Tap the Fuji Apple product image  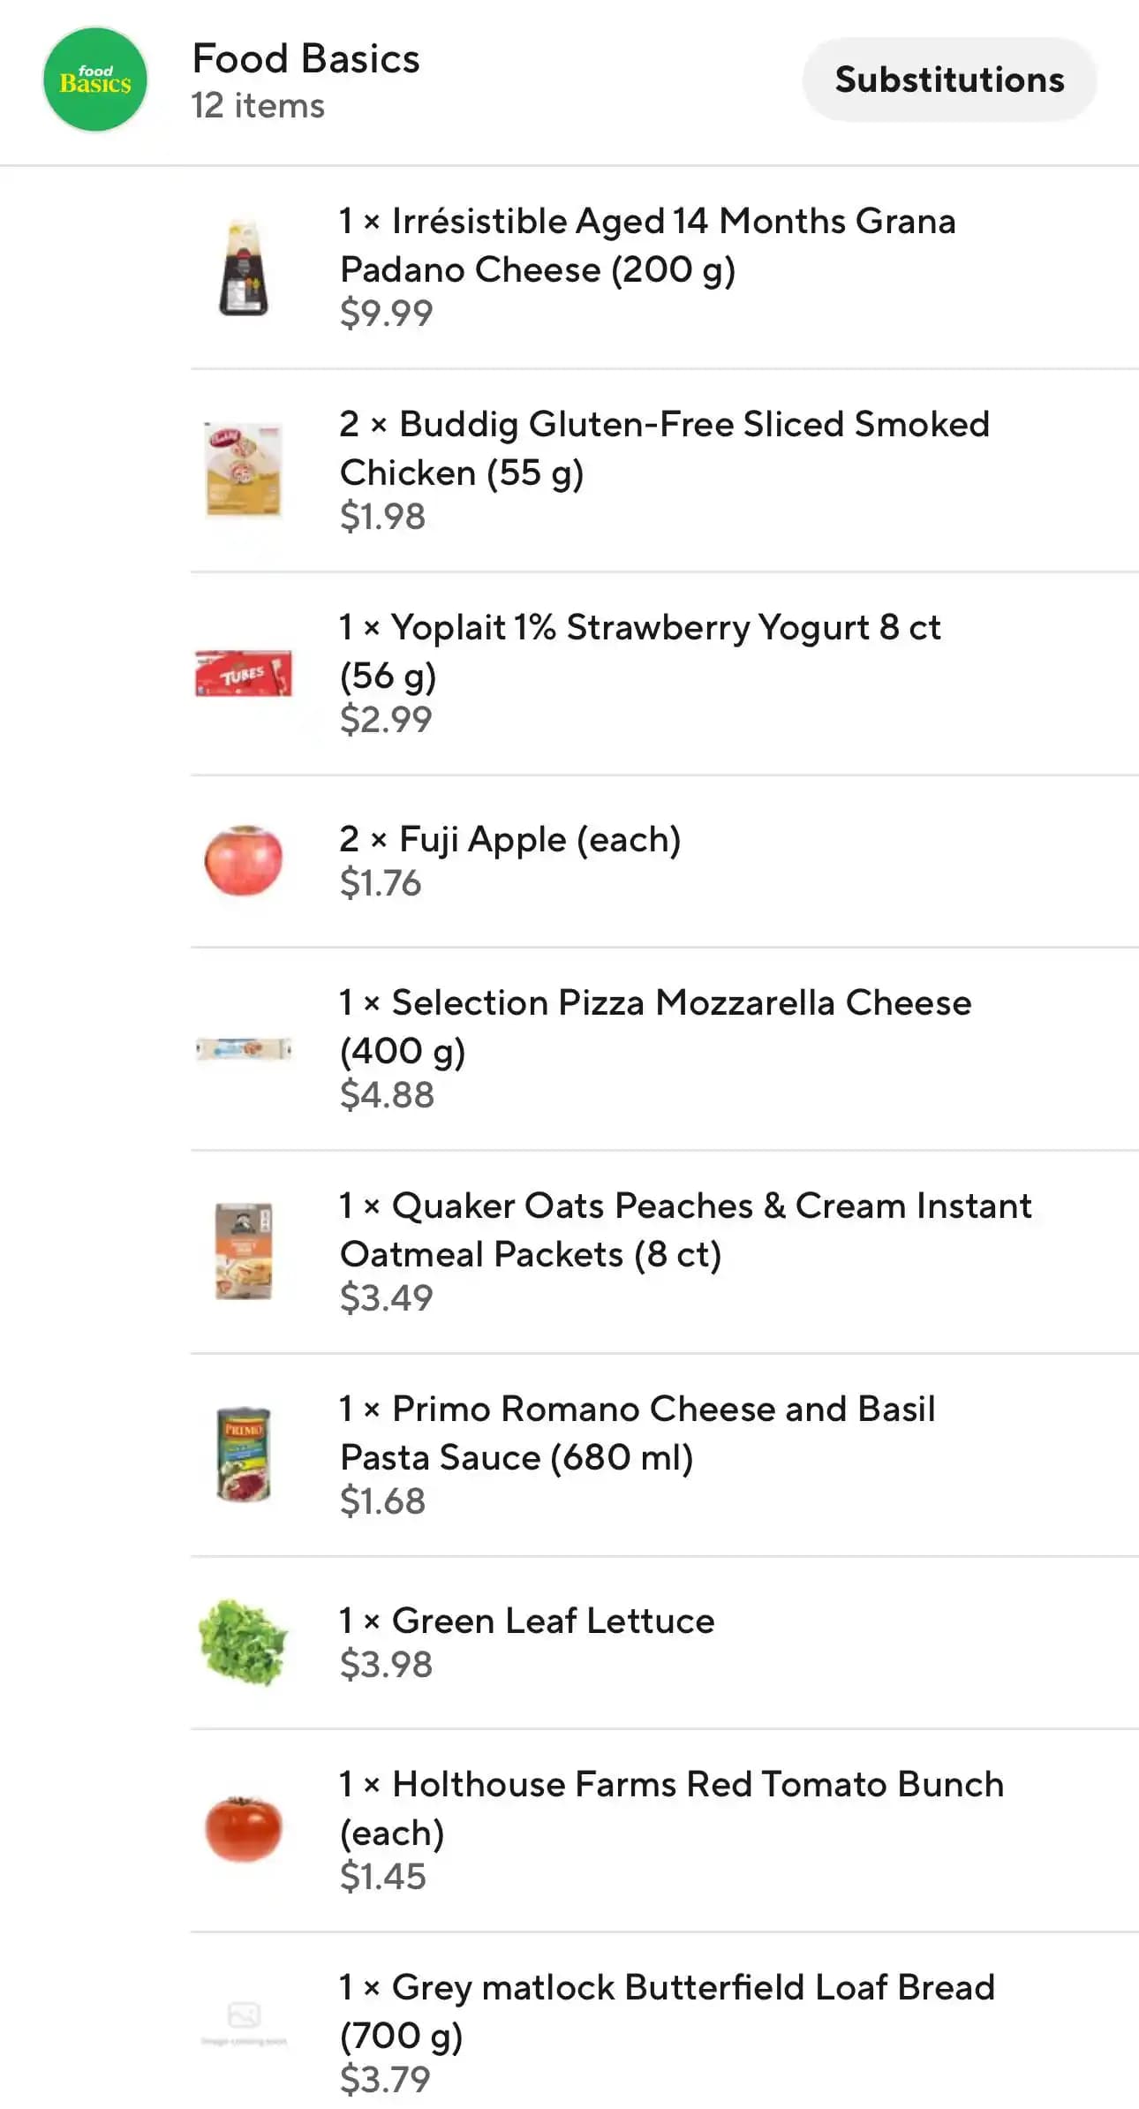[244, 860]
